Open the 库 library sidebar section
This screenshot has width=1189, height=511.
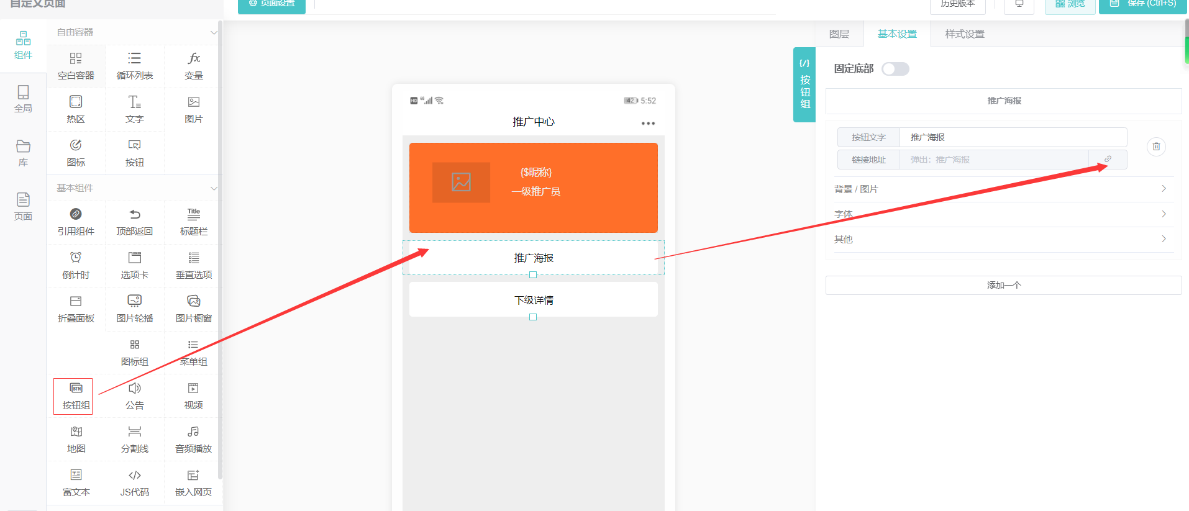pyautogui.click(x=23, y=153)
